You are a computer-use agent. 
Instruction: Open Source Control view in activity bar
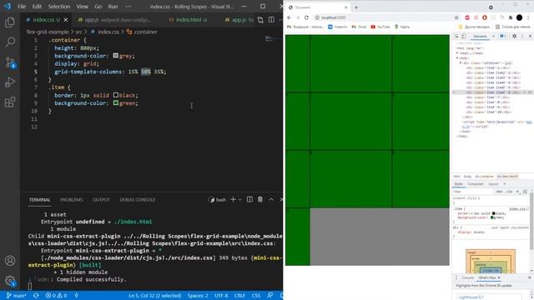(x=10, y=62)
